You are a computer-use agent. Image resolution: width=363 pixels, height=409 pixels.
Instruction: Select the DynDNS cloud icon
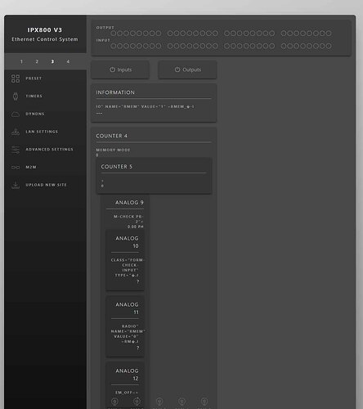[16, 114]
